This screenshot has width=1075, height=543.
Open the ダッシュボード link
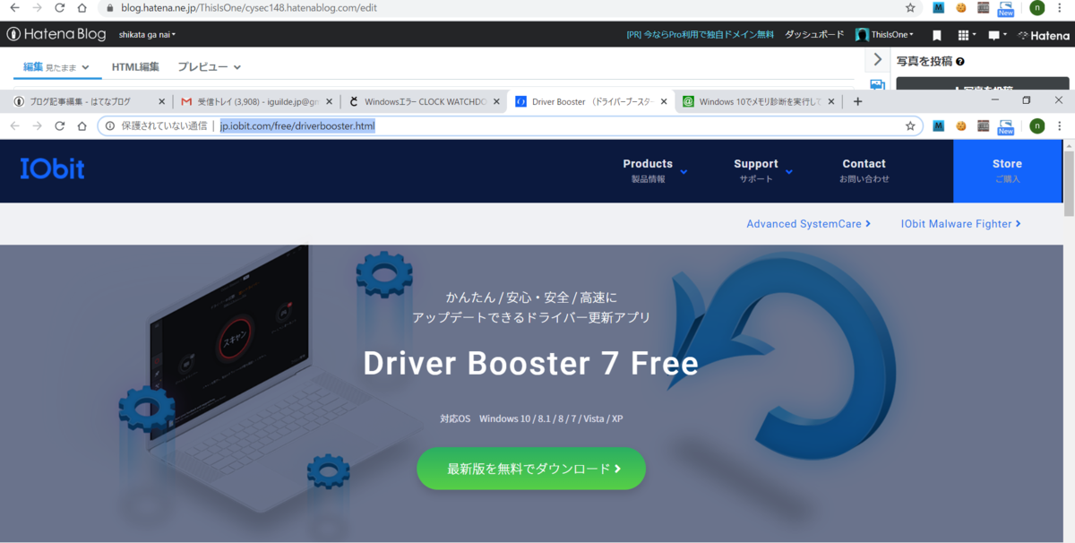814,35
